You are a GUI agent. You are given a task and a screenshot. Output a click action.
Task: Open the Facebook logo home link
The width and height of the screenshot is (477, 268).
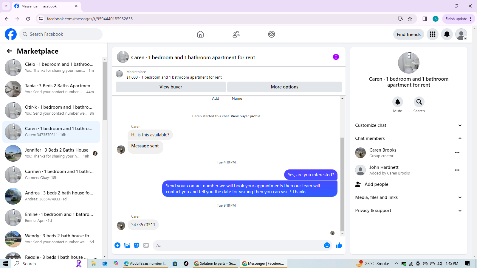pos(11,34)
